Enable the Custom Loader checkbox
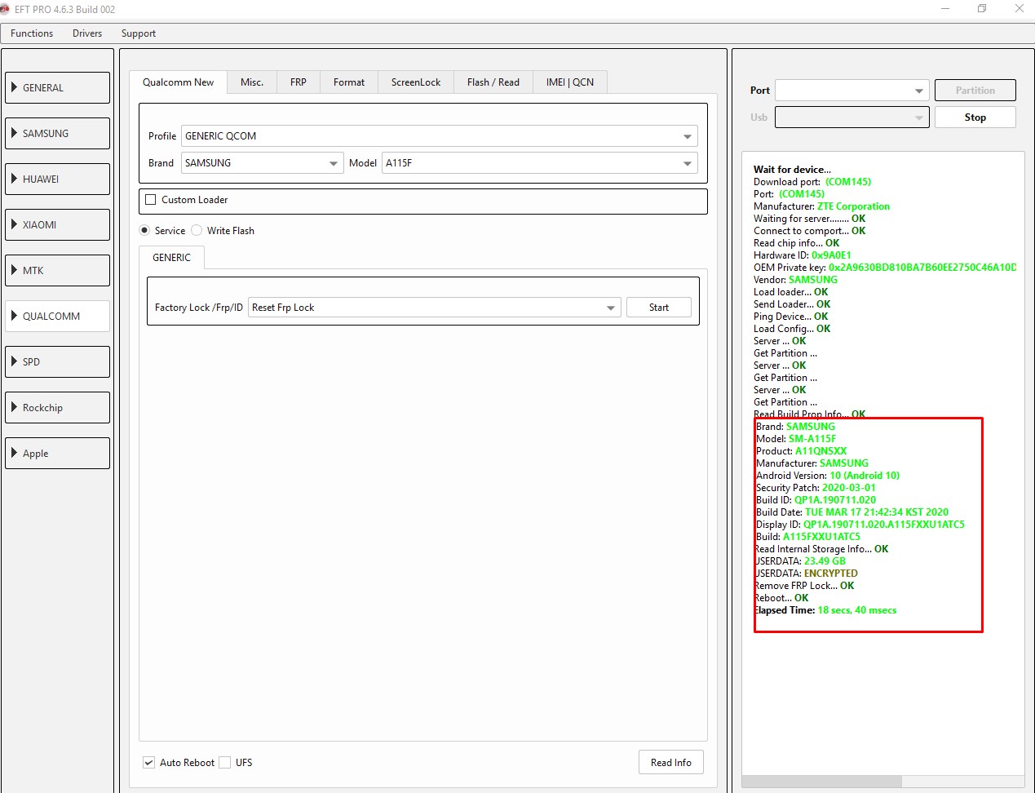Image resolution: width=1035 pixels, height=793 pixels. pos(151,200)
